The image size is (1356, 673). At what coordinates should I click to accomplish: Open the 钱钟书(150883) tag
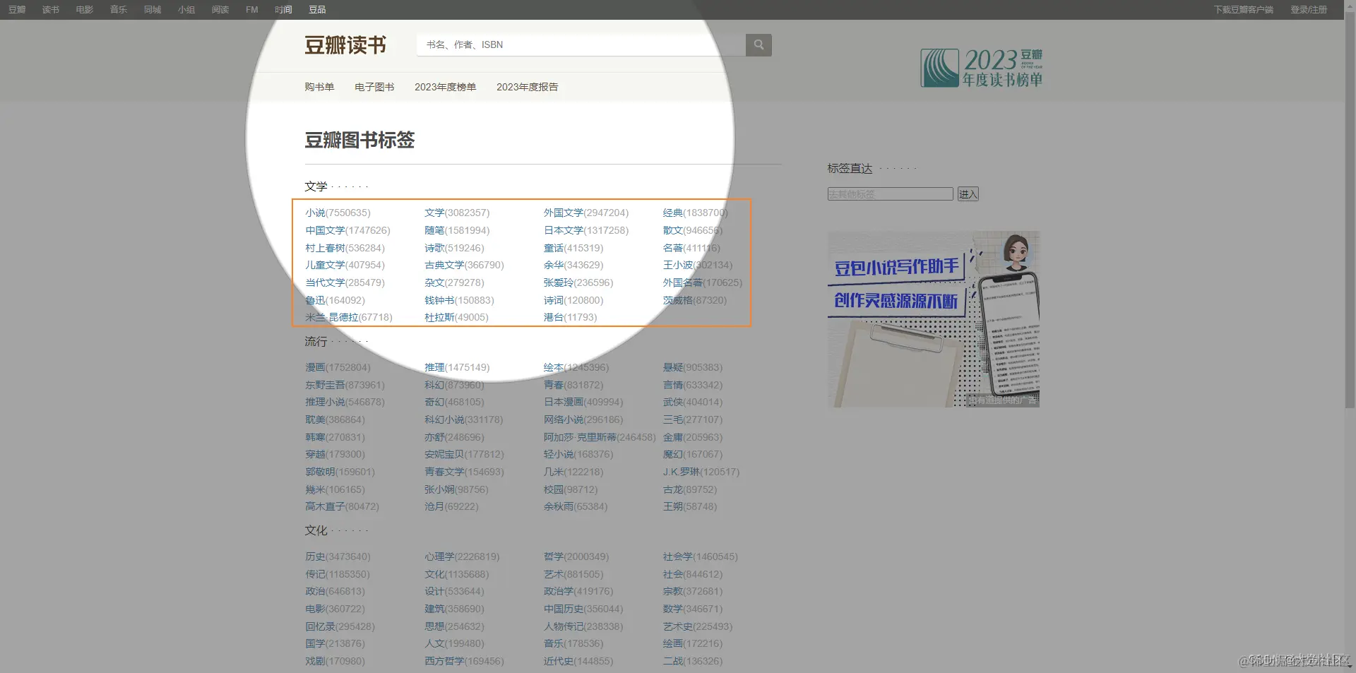point(459,300)
